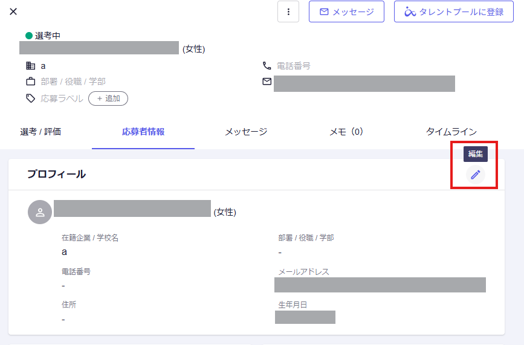
Task: Register via タレントプールに登録 button
Action: (x=454, y=11)
